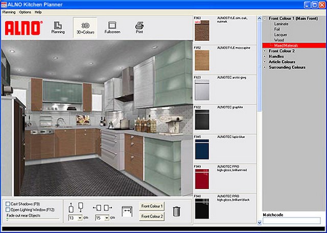
Task: Expand the Surrounding Colours node
Action: (265, 67)
